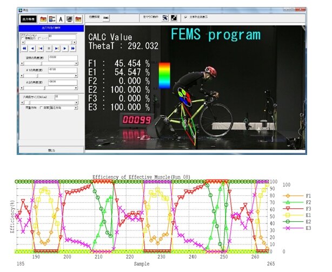Toggle the fixed load direction checkbox
This screenshot has height=272, width=332.
[x=42, y=108]
